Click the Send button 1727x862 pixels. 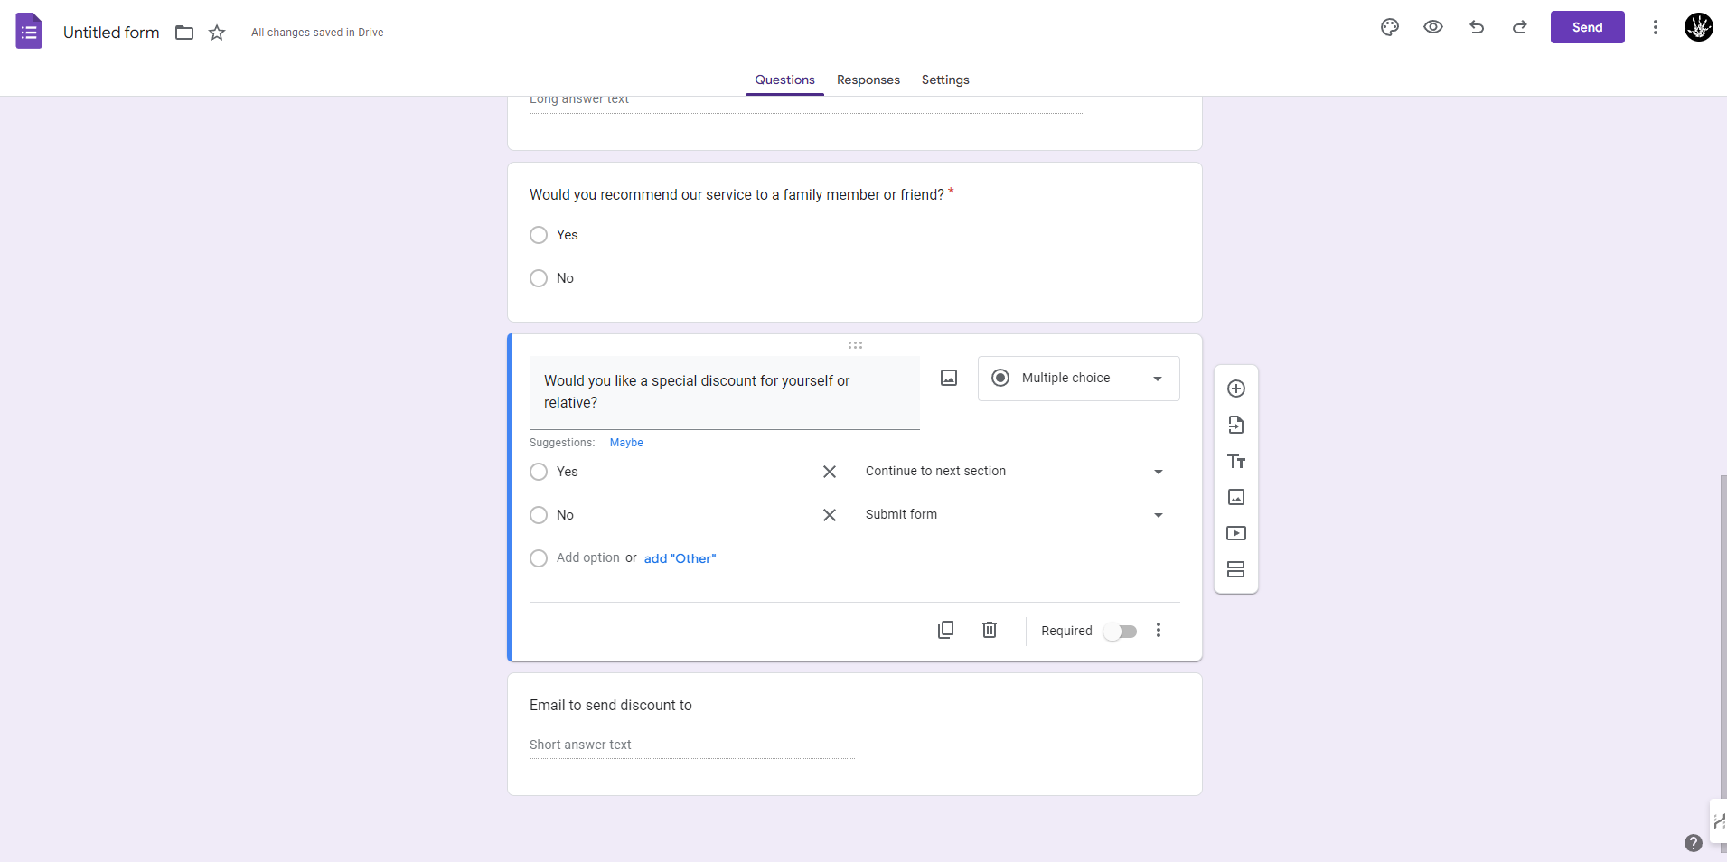(x=1588, y=27)
